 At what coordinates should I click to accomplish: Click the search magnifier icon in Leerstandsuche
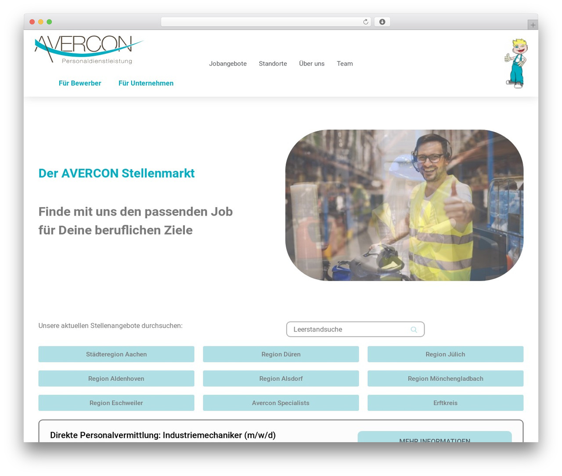(414, 329)
